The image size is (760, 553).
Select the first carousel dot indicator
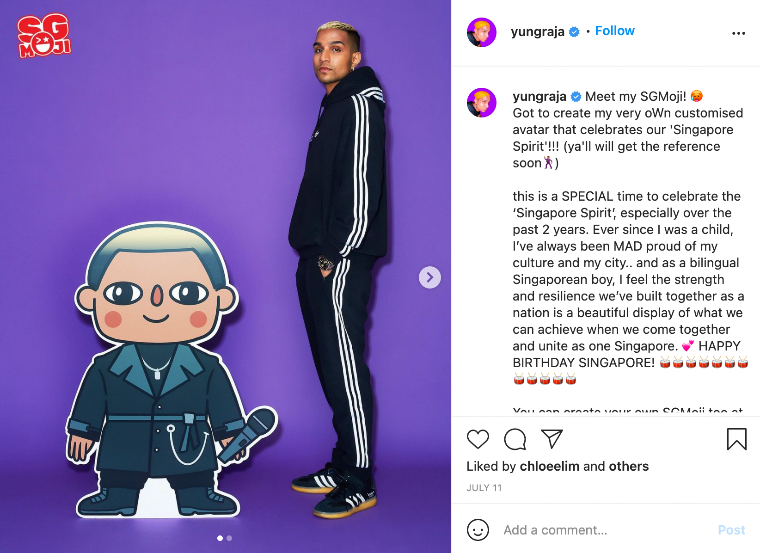220,538
